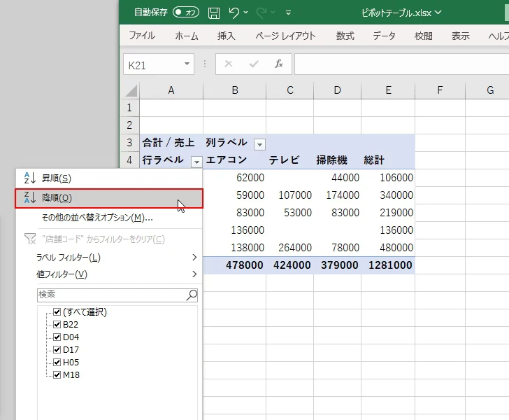Select column F header
509x420 pixels.
(x=440, y=90)
